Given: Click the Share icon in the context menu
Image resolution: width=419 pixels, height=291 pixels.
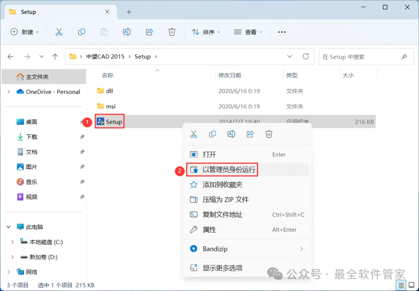Looking at the screenshot, I should click(x=250, y=134).
